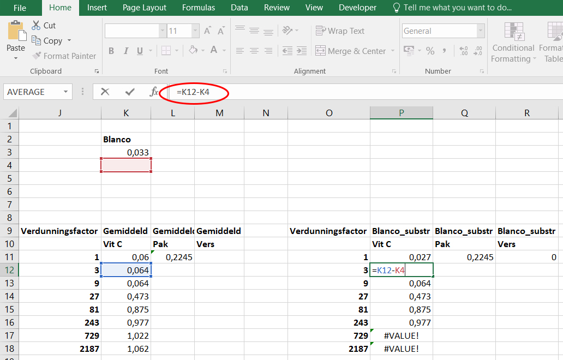Click the Format Painter brush icon
Image resolution: width=563 pixels, height=360 pixels.
pyautogui.click(x=37, y=56)
